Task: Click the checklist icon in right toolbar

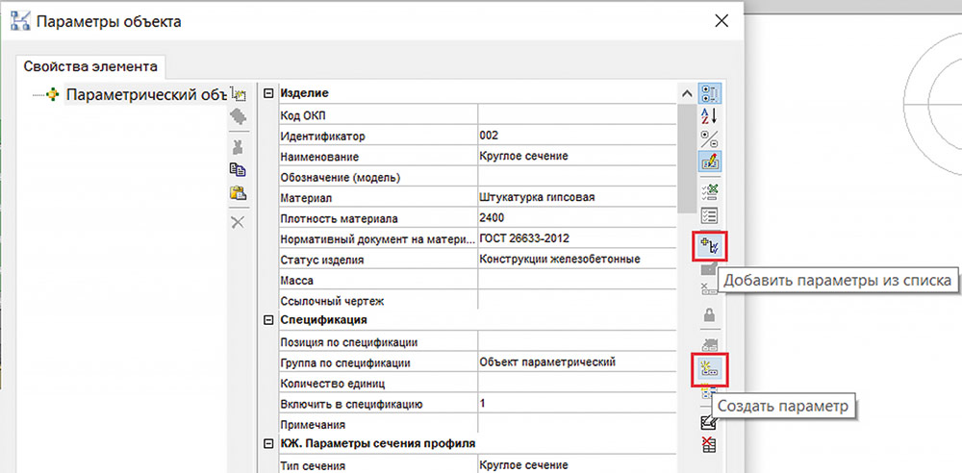Action: [711, 215]
